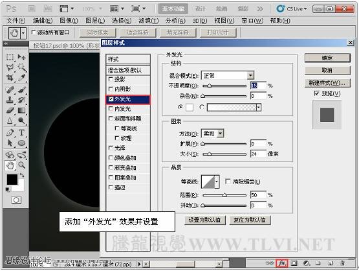Select the Sharpen tool
This screenshot has width=359, height=271.
(x=10, y=121)
